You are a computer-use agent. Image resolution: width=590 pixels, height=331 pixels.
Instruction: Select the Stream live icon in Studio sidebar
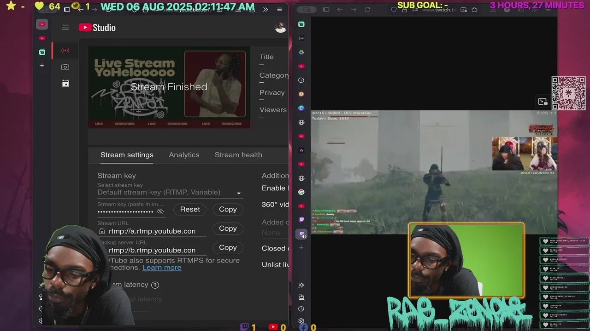(x=65, y=51)
